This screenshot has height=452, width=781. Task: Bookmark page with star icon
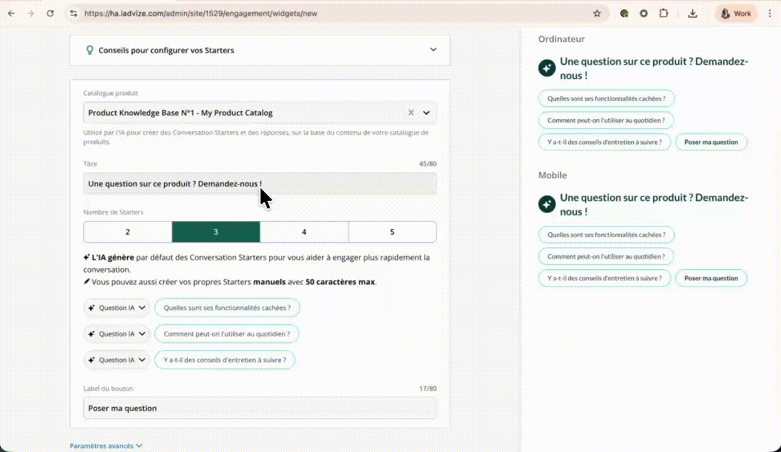[596, 13]
